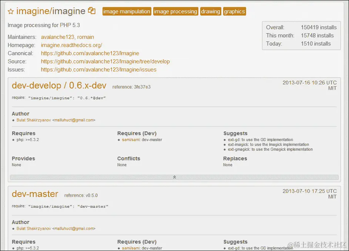This screenshot has height=251, width=349.
Task: Click 'ext-gd: to use the GD implementation' in dev-develop
Action: pos(261,140)
